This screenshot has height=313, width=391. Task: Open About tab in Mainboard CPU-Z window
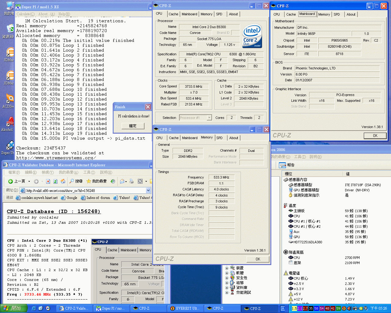[x=351, y=14]
